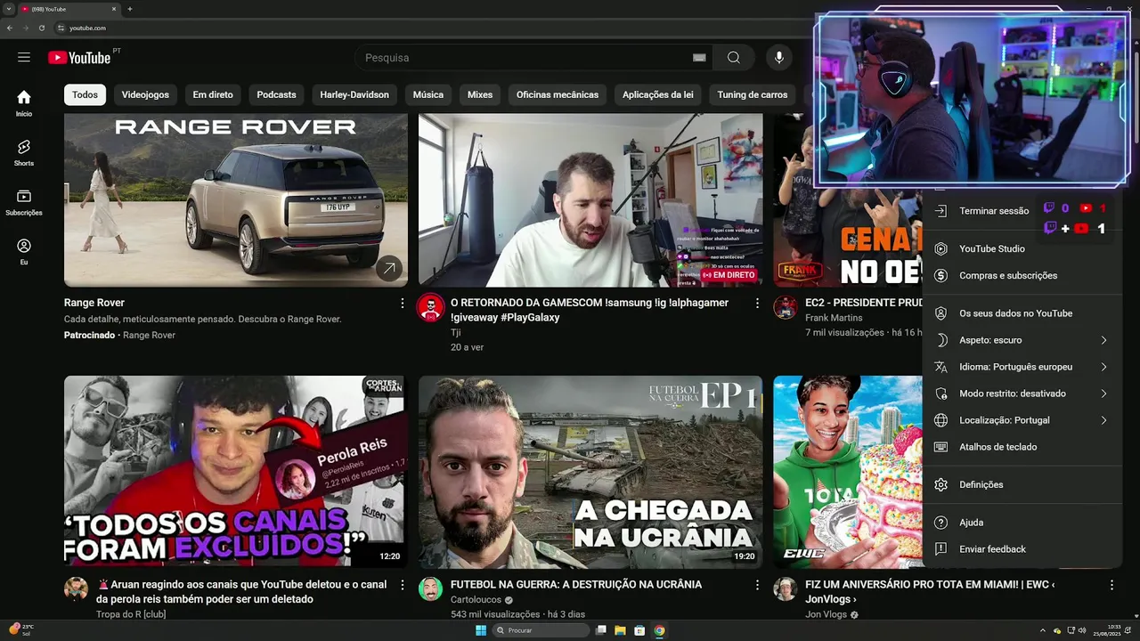The width and height of the screenshot is (1140, 641).
Task: Select Enviar feedback
Action: point(1022,549)
